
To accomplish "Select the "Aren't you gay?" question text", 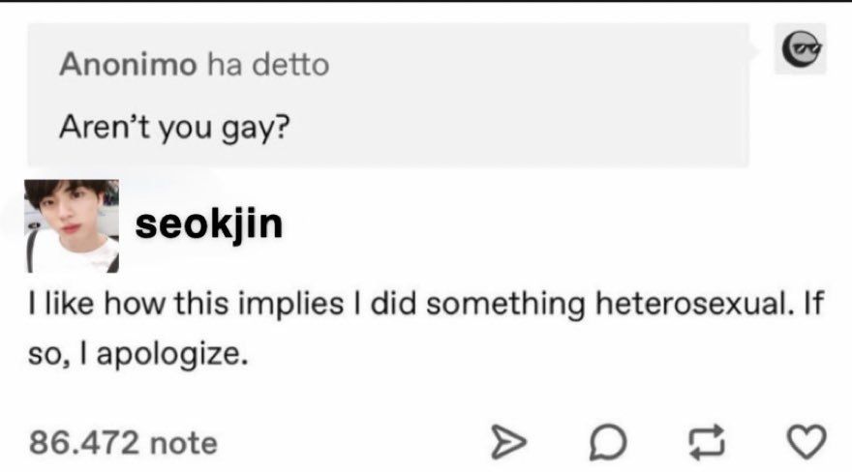I will [173, 127].
